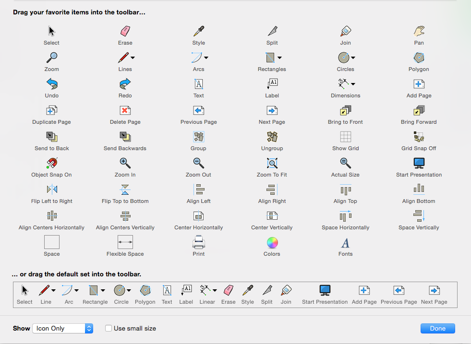The image size is (471, 344).
Task: Click the Start Presentation item in the default set
Action: coord(325,290)
